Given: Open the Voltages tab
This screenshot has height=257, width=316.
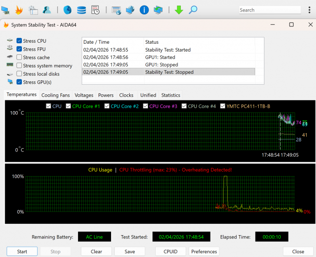Looking at the screenshot, I should [84, 95].
